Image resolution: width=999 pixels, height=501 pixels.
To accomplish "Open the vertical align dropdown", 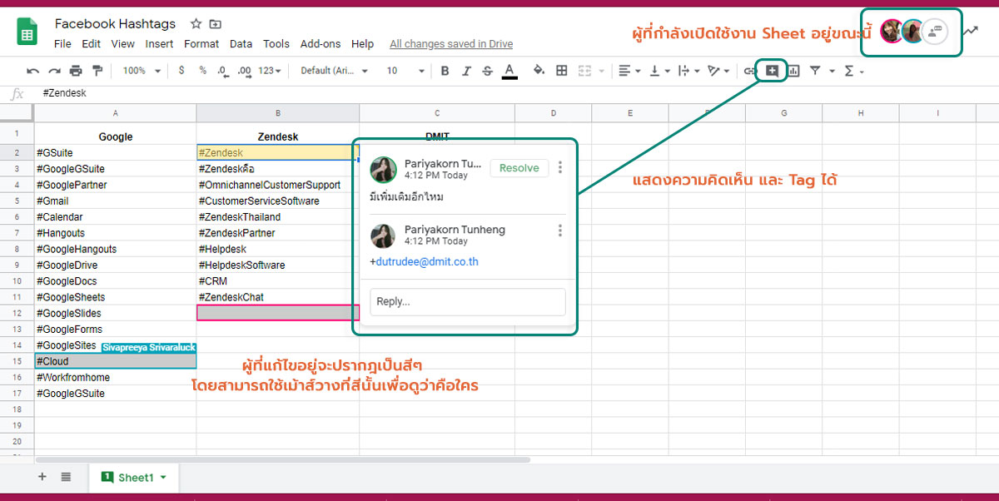I will 659,71.
